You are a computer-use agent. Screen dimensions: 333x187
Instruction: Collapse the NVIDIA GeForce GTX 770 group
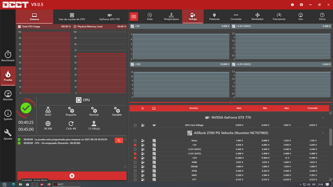(x=323, y=118)
